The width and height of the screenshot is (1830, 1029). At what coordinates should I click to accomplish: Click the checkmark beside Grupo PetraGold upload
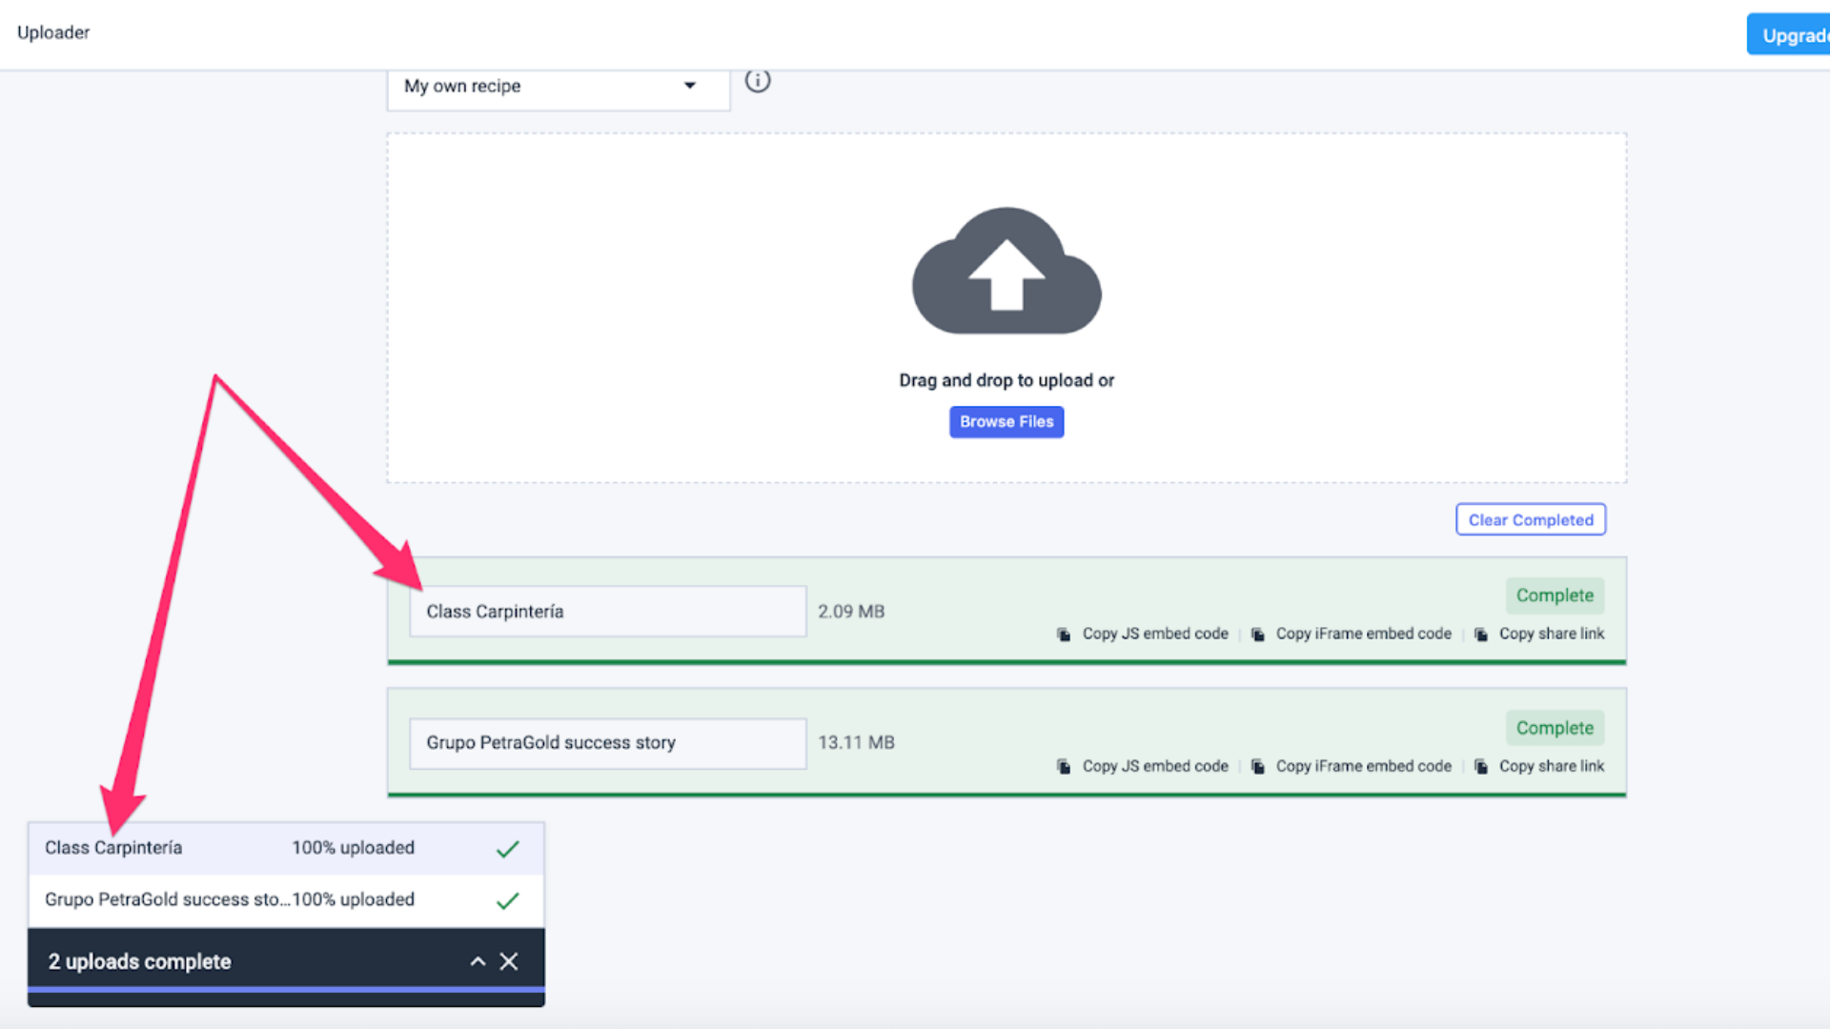coord(508,899)
